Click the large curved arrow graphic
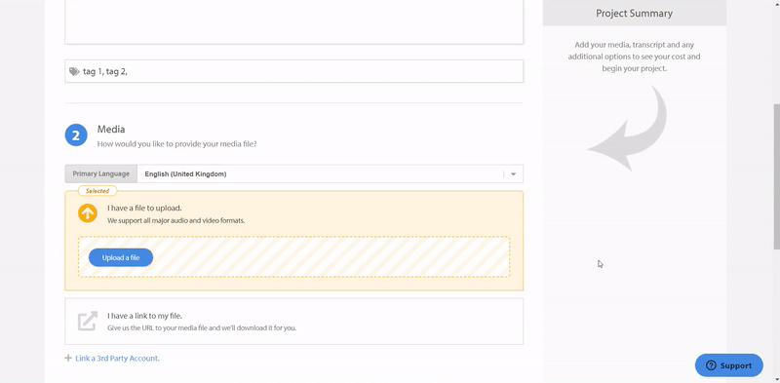This screenshot has height=383, width=780. [627, 128]
